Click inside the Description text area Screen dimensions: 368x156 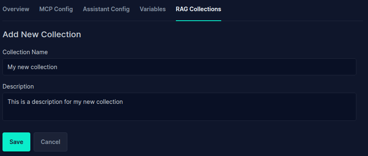coord(179,107)
